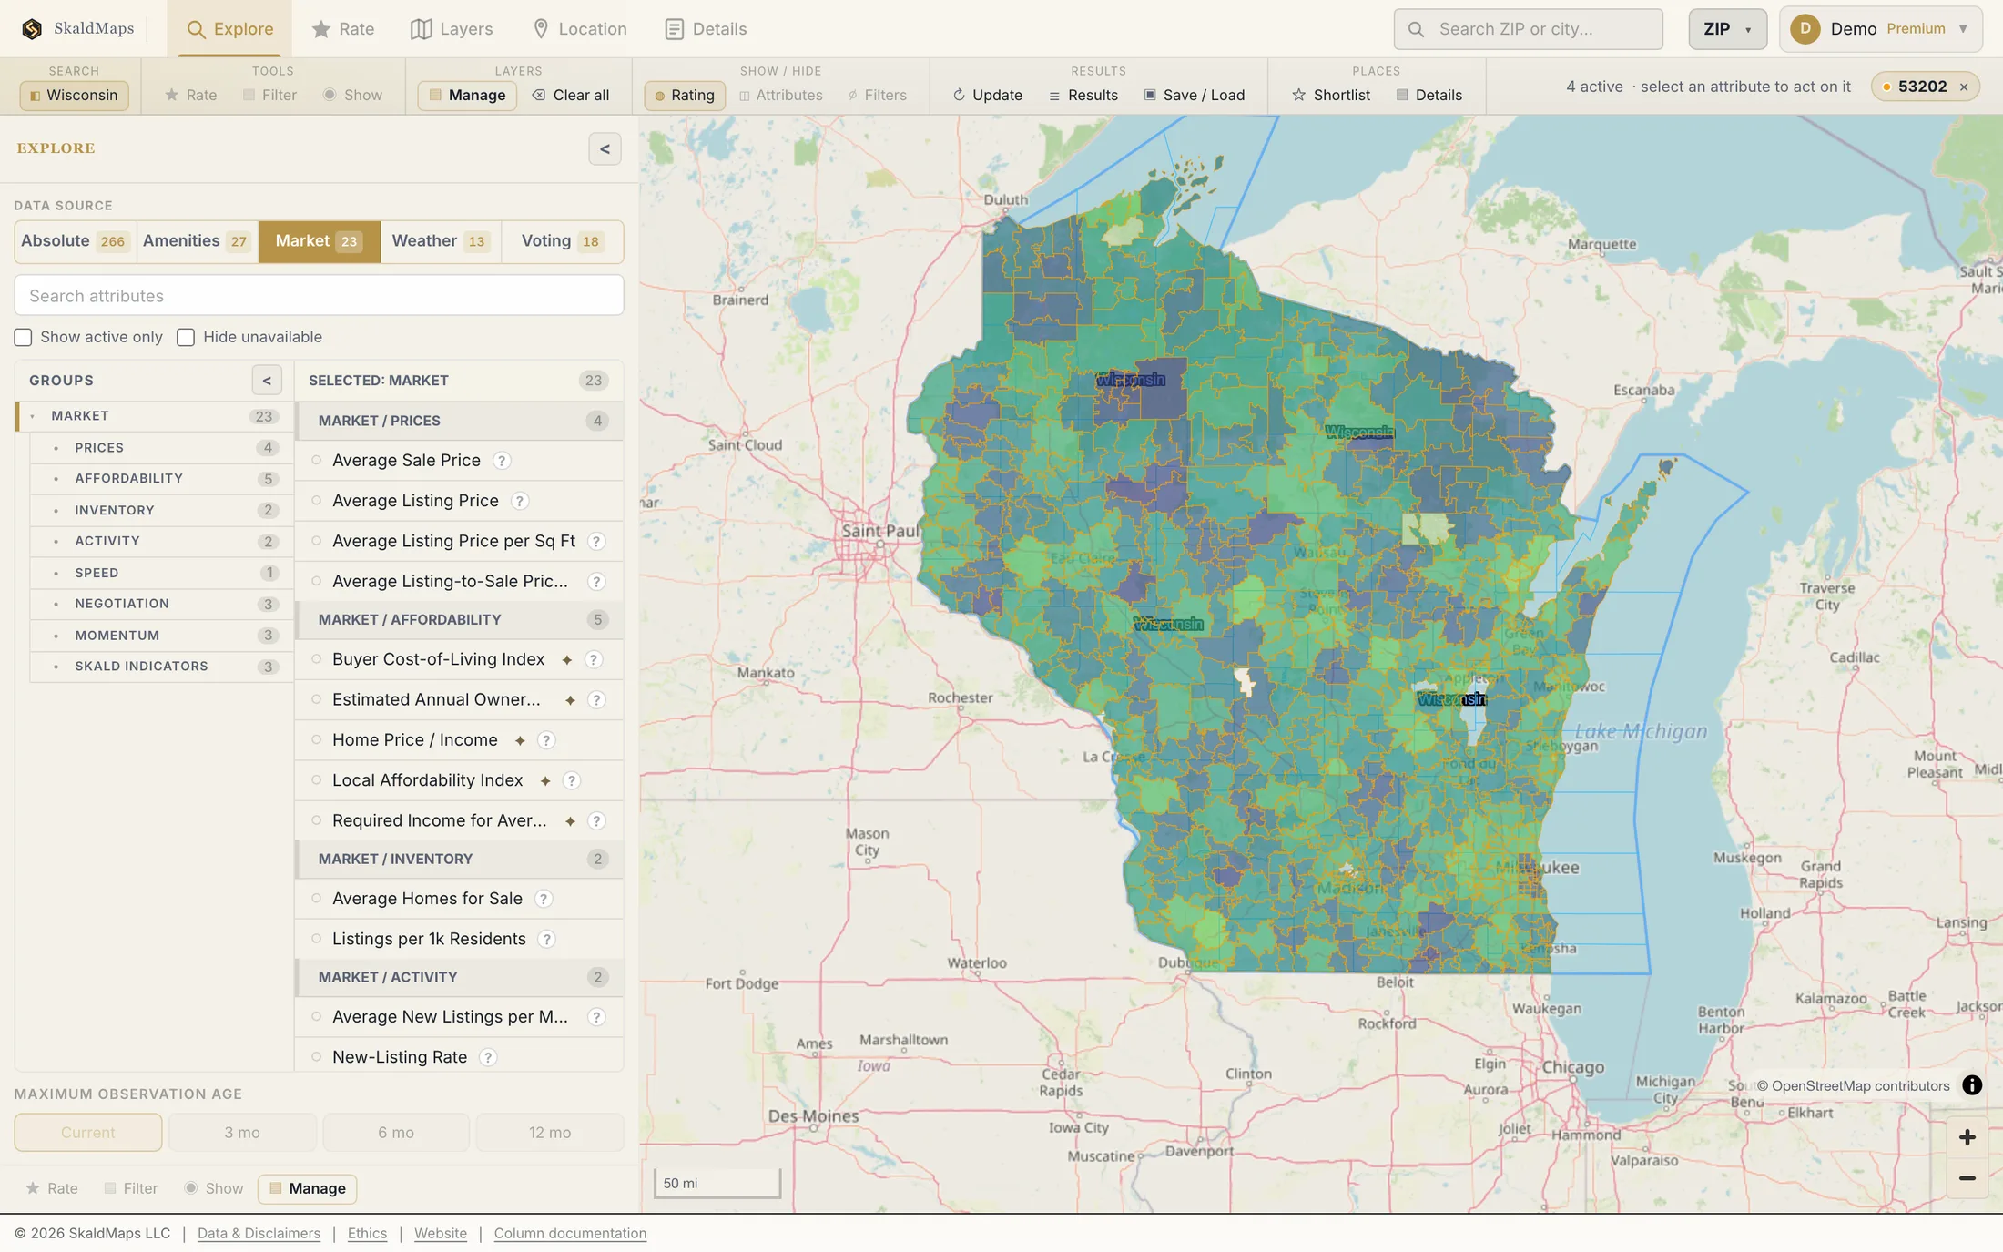
Task: Open Data & Disclaimers link
Action: click(259, 1234)
